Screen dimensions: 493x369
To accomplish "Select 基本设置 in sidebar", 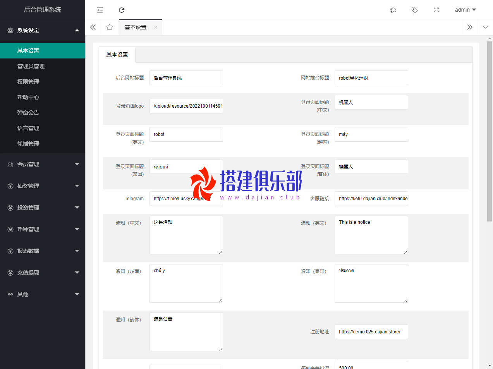I will click(43, 51).
